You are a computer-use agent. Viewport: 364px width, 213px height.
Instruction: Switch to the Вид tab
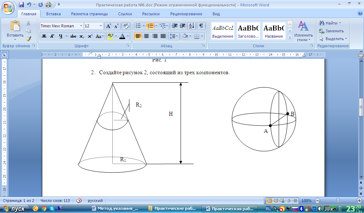216,14
